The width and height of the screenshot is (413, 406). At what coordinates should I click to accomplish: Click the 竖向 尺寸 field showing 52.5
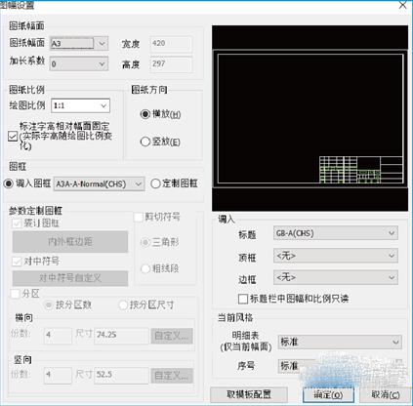coord(121,375)
